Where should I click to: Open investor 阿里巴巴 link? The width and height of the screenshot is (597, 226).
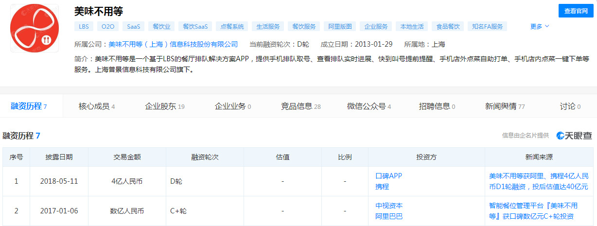point(389,216)
